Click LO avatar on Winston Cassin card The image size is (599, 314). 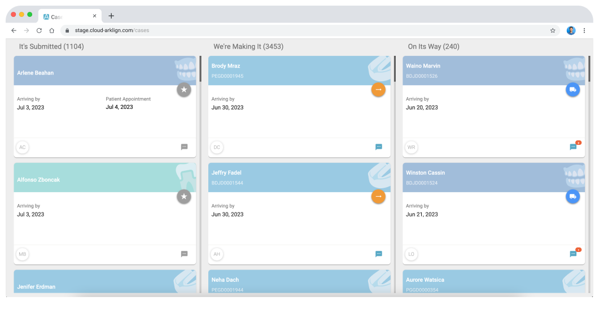(x=412, y=254)
